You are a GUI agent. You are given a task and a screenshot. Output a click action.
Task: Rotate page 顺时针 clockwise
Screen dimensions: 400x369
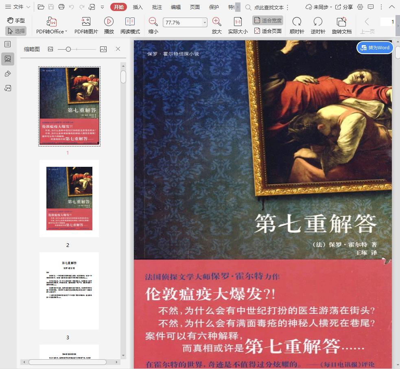click(x=297, y=26)
